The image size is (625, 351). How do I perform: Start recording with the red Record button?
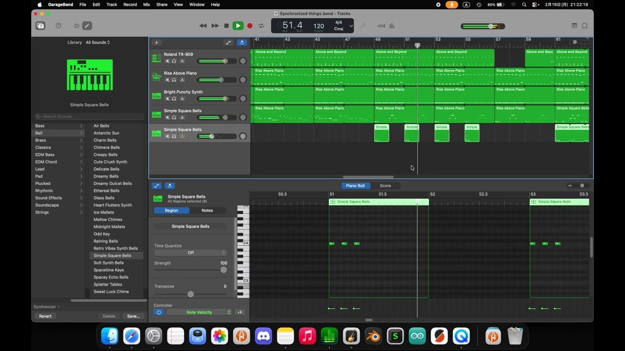[x=250, y=26]
